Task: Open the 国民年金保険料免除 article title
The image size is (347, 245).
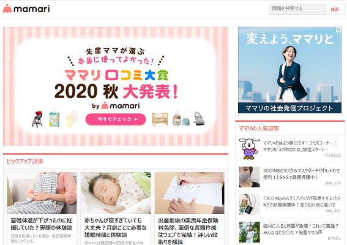Action: pos(188,231)
